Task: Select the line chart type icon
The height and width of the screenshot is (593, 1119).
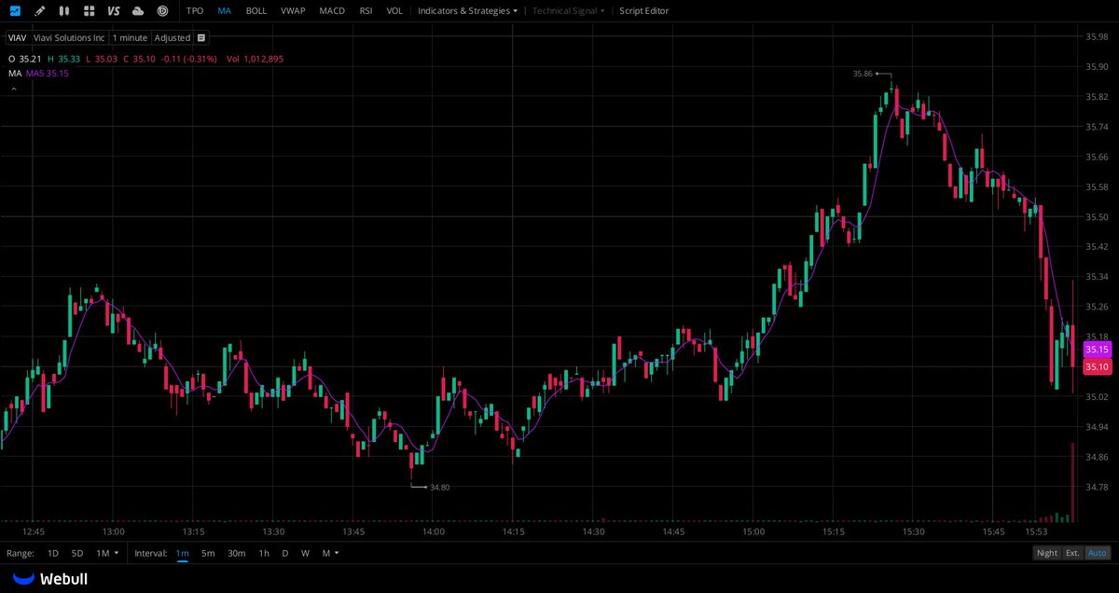Action: pyautogui.click(x=15, y=11)
